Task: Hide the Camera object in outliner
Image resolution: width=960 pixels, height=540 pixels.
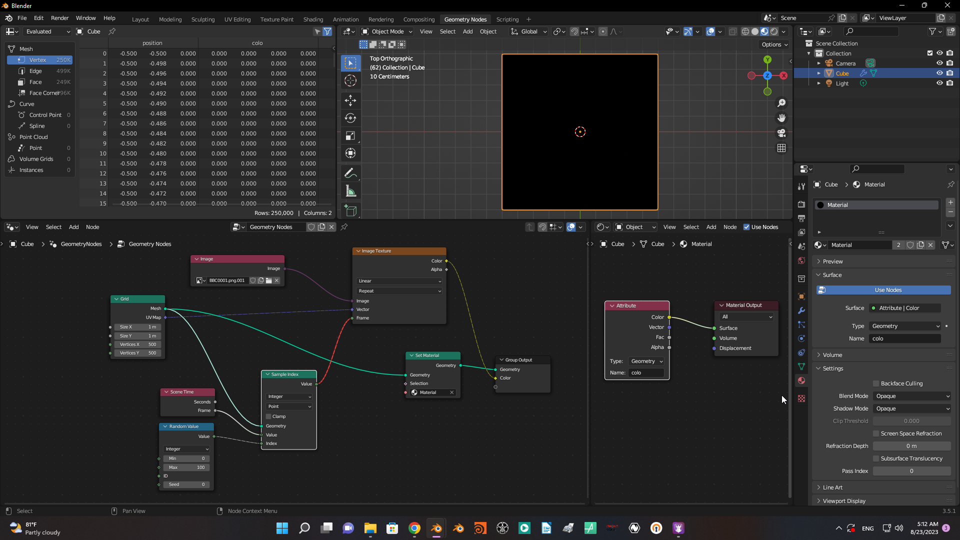Action: pyautogui.click(x=939, y=63)
